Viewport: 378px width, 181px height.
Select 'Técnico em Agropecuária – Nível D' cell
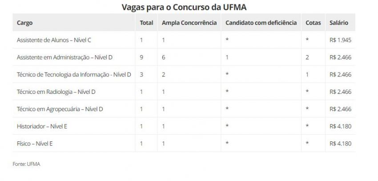pyautogui.click(x=60, y=109)
